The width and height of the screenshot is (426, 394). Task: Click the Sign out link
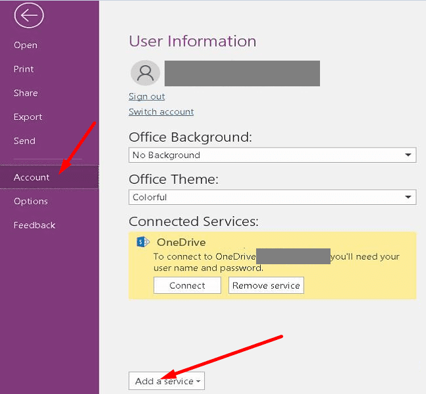coord(147,97)
